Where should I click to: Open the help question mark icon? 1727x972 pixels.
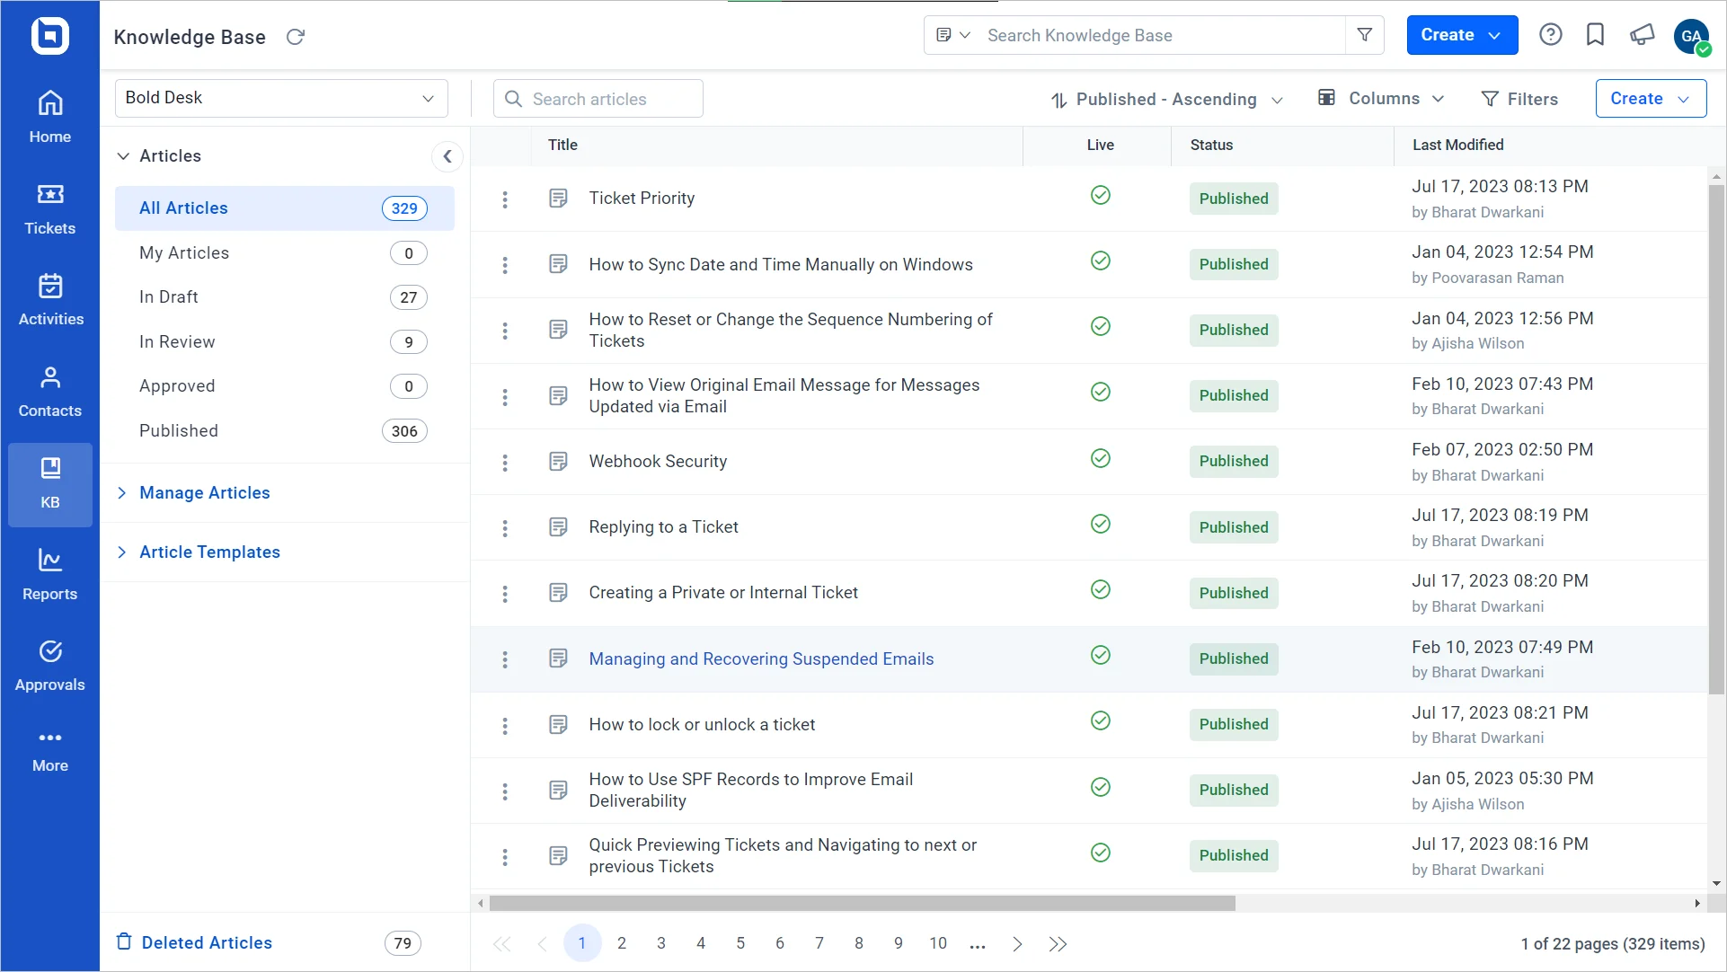1551,35
